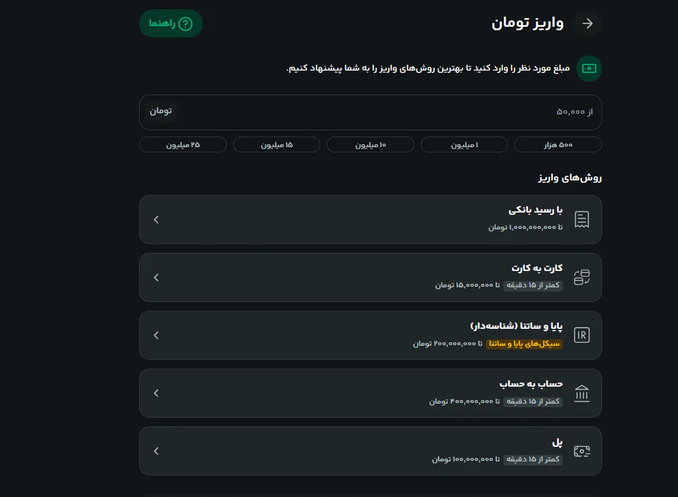Click the روش‌های واریز section heading
678x497 pixels.
[570, 178]
